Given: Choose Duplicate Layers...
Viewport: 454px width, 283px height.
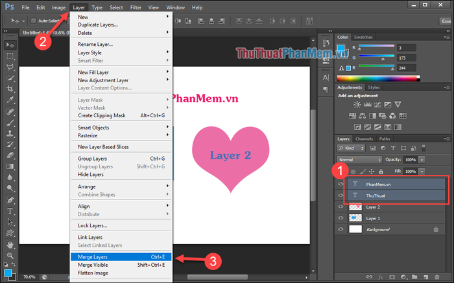Looking at the screenshot, I should pos(121,25).
